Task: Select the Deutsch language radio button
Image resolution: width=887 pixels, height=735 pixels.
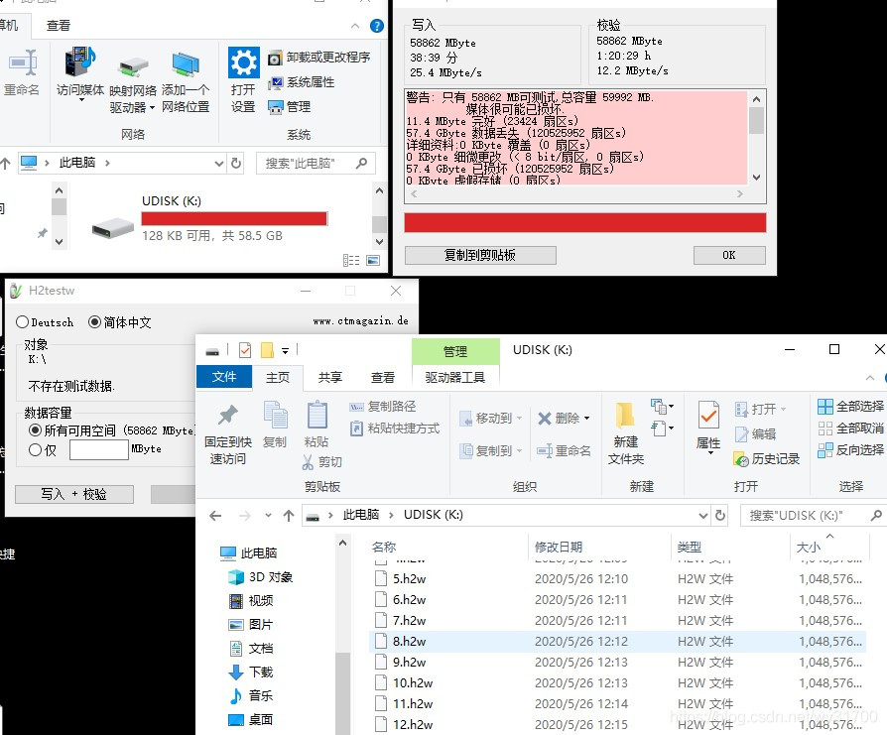Action: tap(23, 322)
